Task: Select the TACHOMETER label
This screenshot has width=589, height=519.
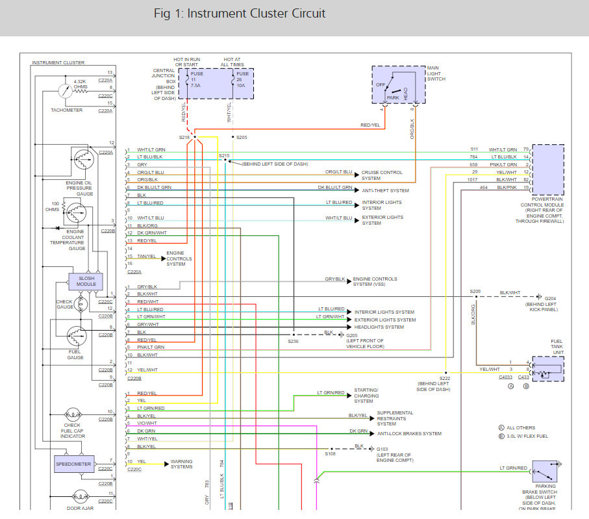Action: [x=66, y=110]
